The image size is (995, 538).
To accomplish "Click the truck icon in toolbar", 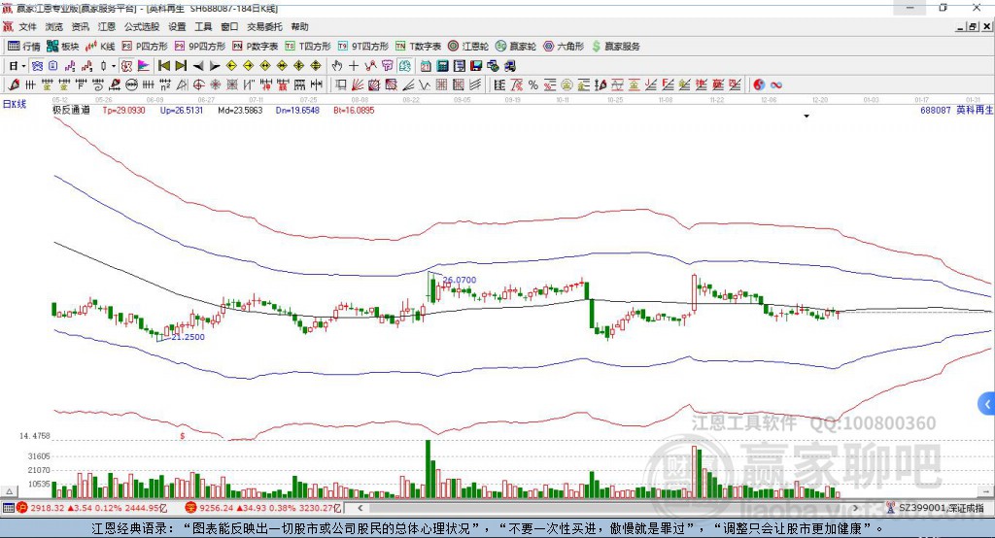I will 509,66.
